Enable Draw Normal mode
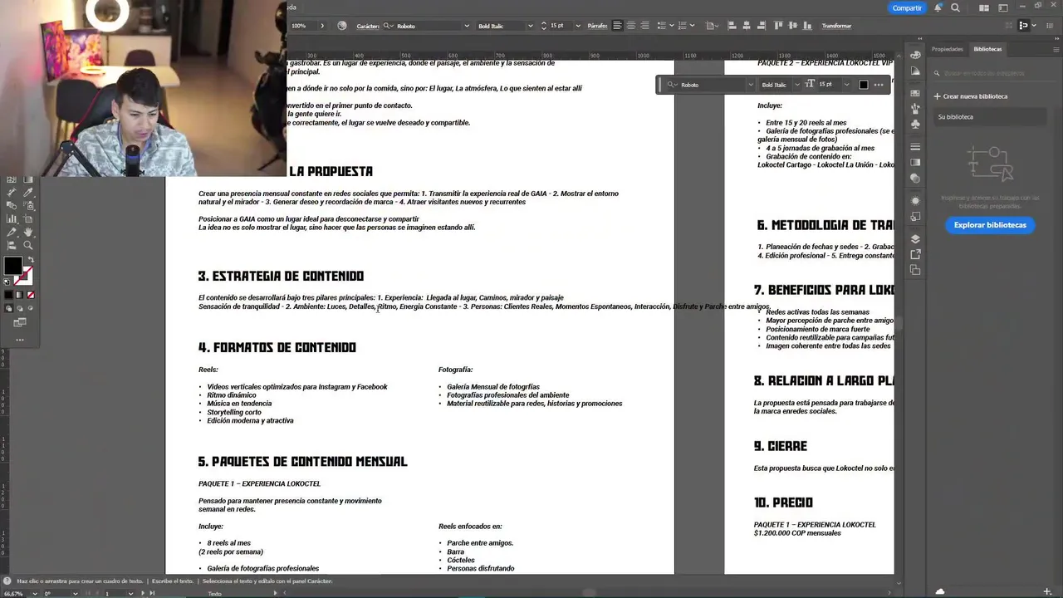 click(9, 307)
